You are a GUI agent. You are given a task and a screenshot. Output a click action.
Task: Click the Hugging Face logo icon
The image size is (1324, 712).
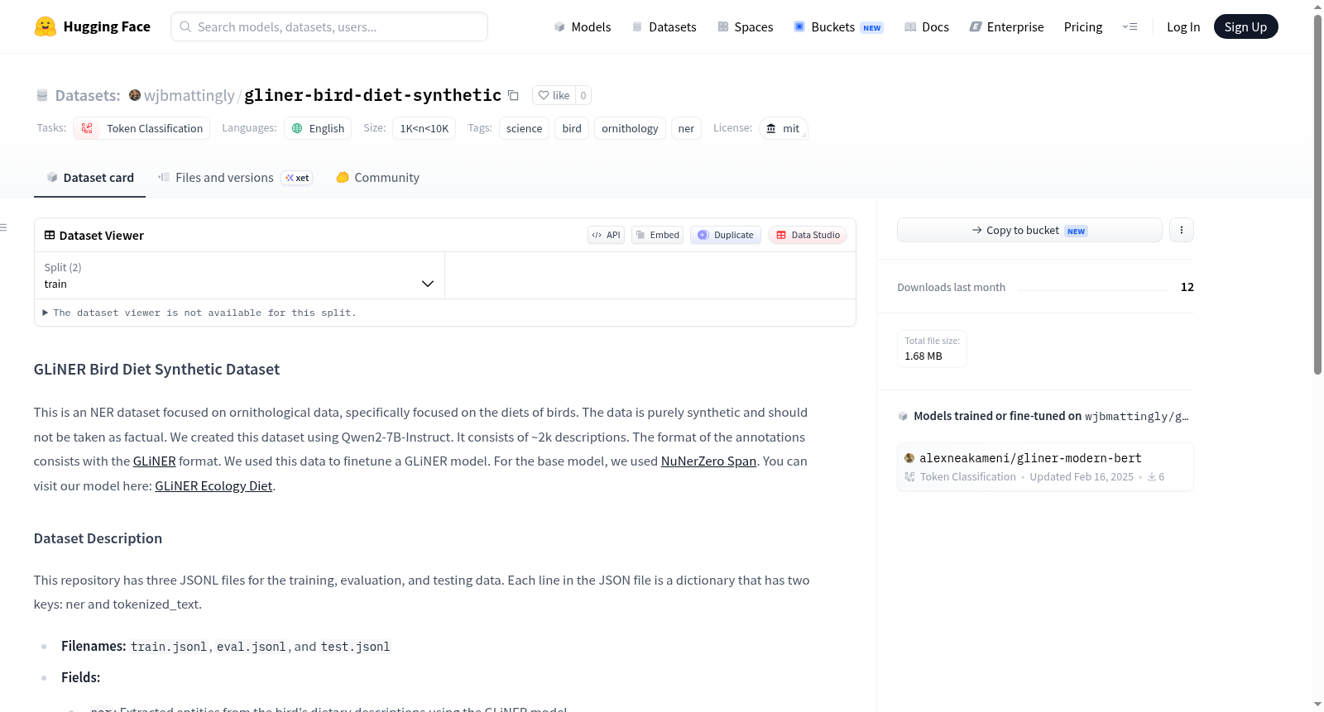(45, 26)
